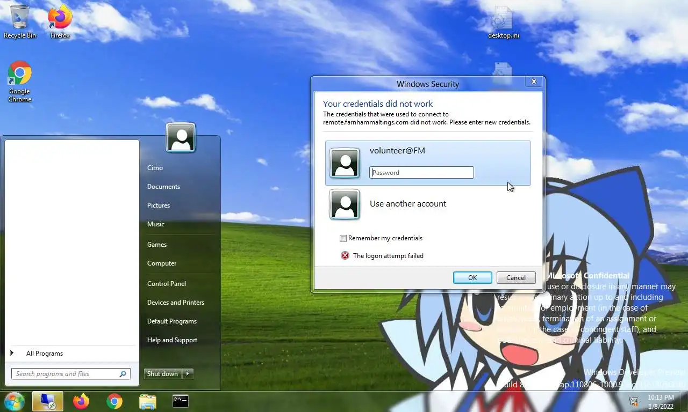Launch Firefox from the taskbar

point(81,401)
